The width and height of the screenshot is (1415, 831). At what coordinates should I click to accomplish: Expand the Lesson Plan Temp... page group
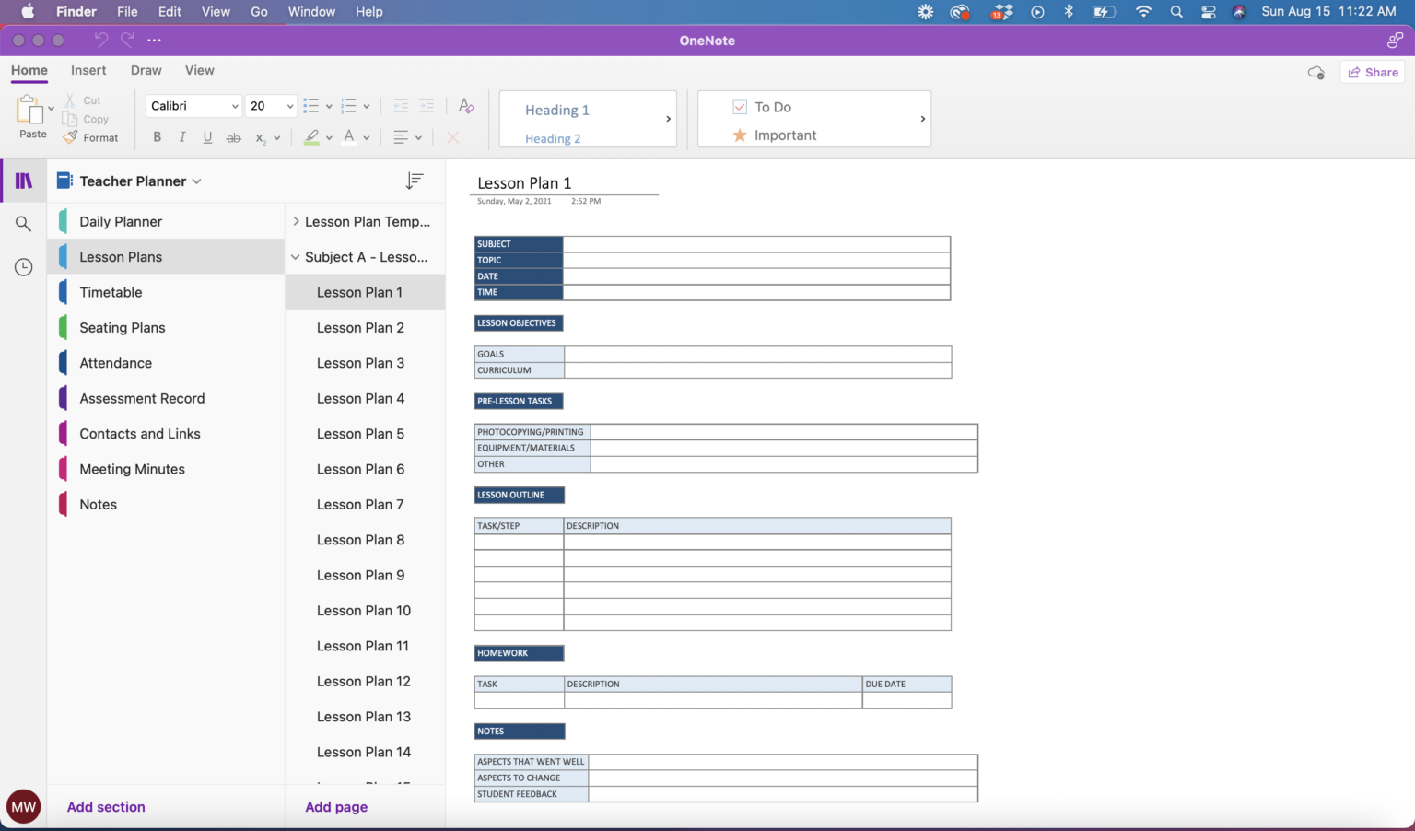(x=296, y=221)
